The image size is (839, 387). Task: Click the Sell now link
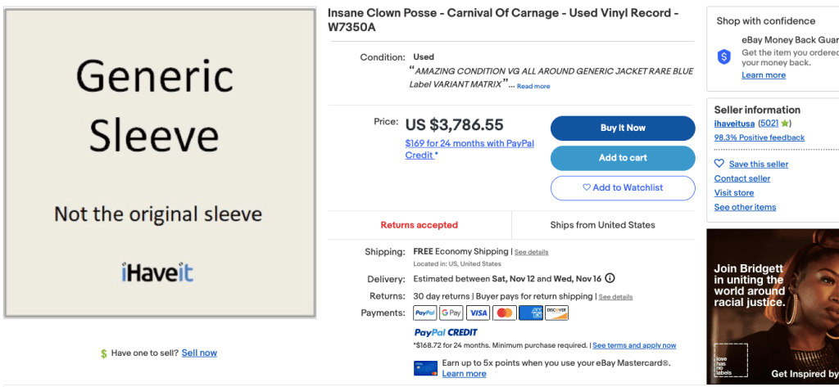199,353
